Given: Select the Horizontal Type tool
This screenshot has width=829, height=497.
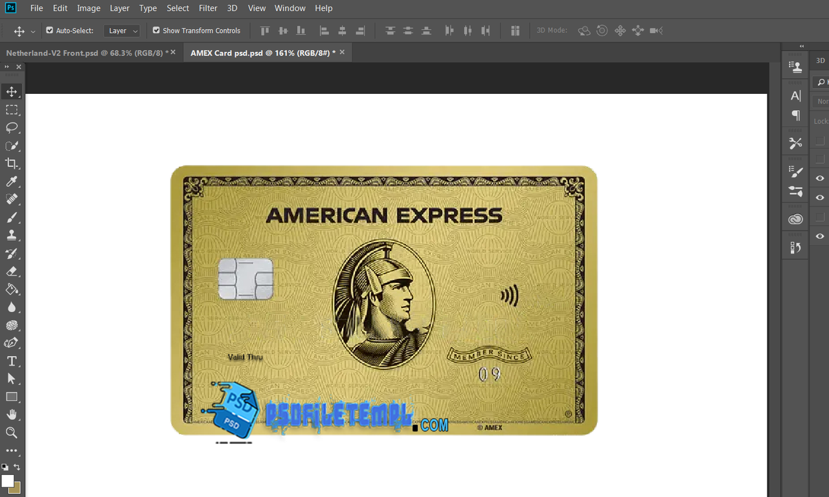Looking at the screenshot, I should (12, 361).
